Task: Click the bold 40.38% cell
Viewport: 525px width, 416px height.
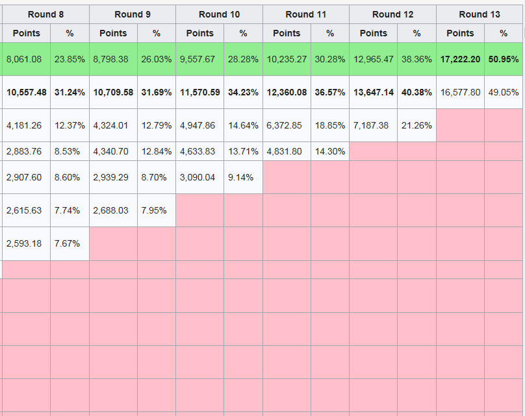Action: tap(416, 92)
